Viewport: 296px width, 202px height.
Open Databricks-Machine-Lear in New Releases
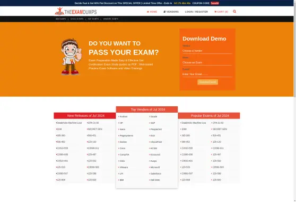tap(69, 123)
